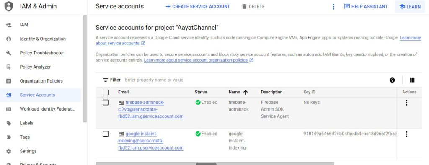Image resolution: width=429 pixels, height=165 pixels.
Task: Click the trash can Delete icon
Action: (x=244, y=7)
